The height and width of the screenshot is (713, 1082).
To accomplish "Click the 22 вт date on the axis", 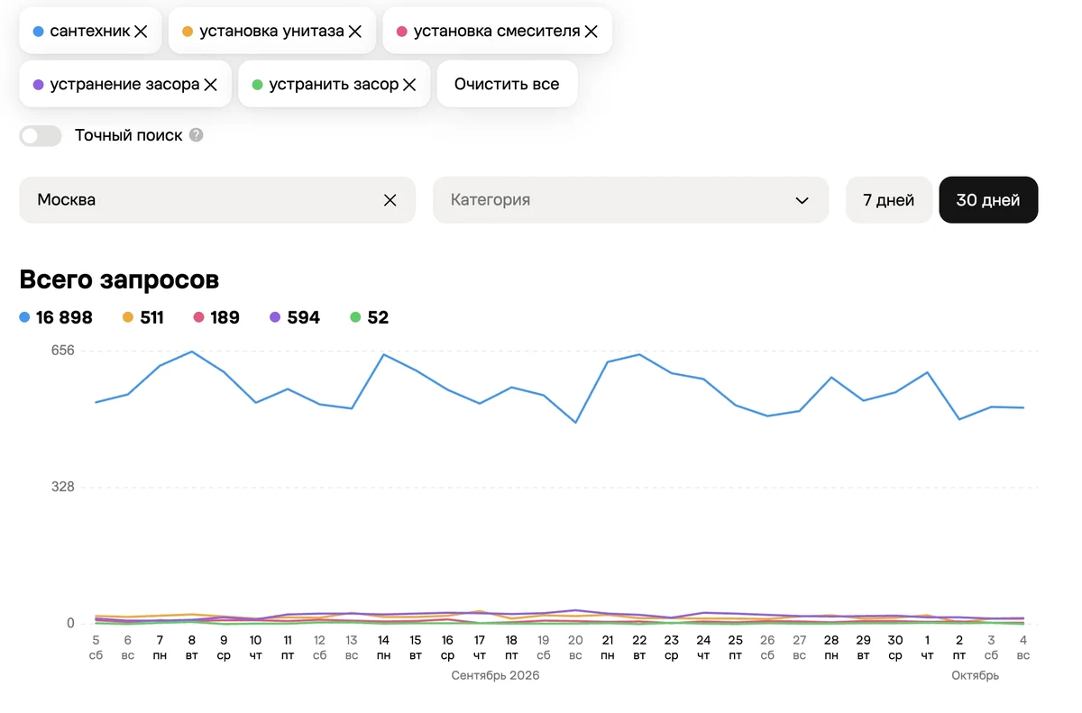I will [639, 647].
